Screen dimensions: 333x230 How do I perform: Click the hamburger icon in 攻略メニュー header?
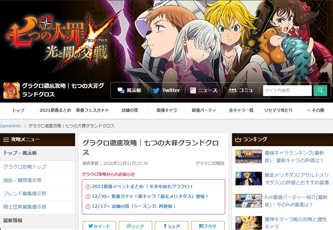(x=6, y=140)
